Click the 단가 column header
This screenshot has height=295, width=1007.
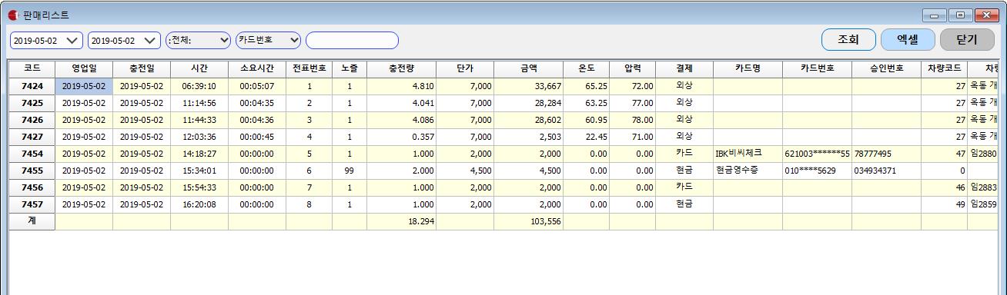coord(465,68)
